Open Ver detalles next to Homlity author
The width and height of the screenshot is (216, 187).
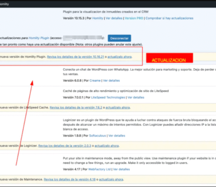[114, 18]
